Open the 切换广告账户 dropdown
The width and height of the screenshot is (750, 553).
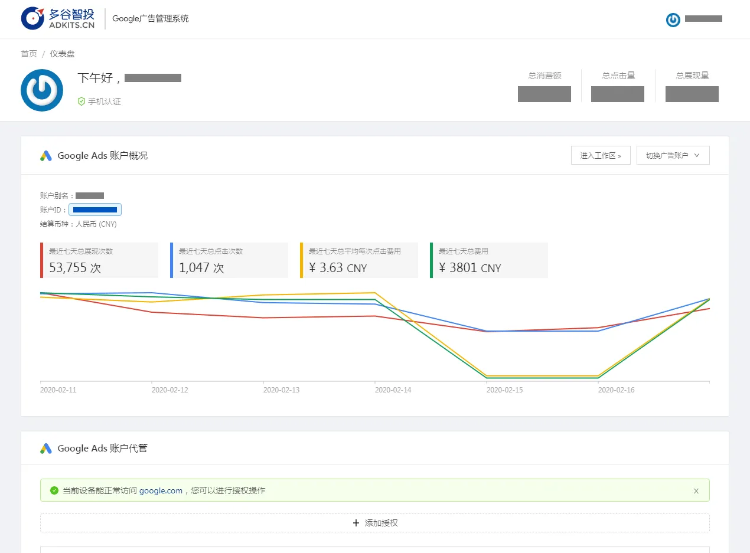coord(673,155)
